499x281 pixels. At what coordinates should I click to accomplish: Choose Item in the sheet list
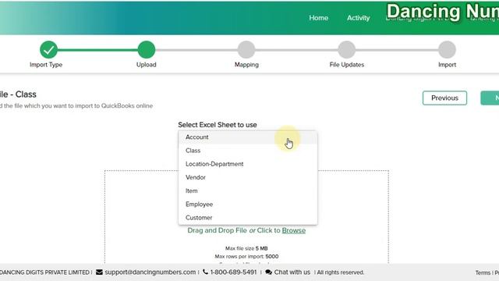tap(248, 190)
